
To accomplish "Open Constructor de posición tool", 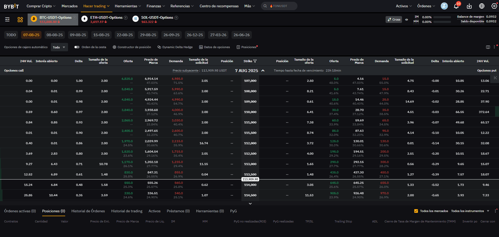I will tap(132, 47).
